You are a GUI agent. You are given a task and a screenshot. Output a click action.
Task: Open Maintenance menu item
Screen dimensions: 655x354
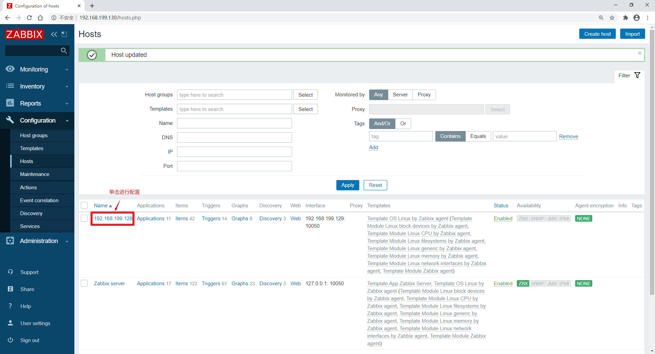[42, 174]
